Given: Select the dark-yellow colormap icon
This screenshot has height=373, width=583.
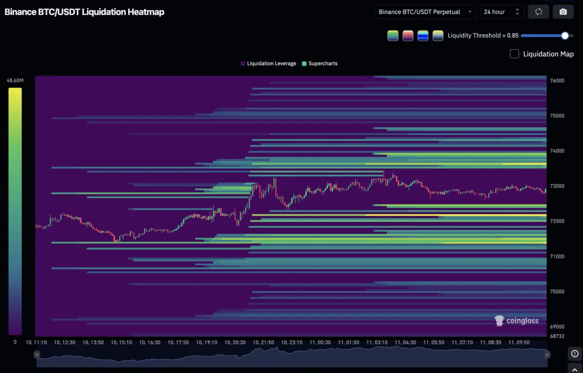Looking at the screenshot, I should coord(438,35).
